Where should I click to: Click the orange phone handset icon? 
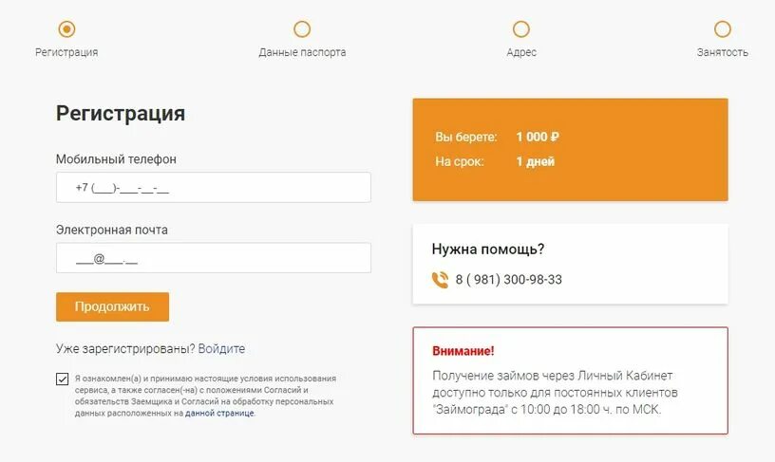[440, 280]
